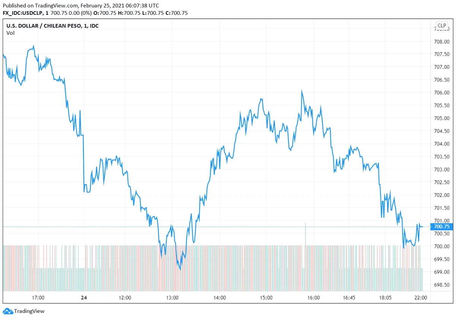This screenshot has width=456, height=319.
Task: Click the tall volume spike near 16:00
Action: point(305,234)
